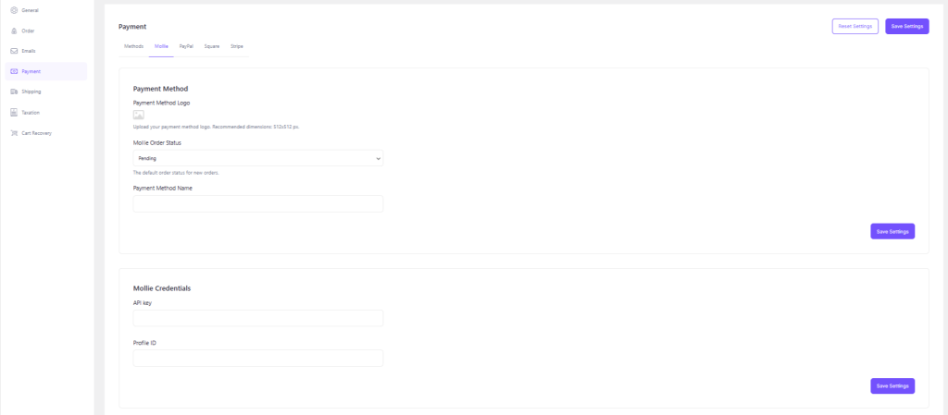The width and height of the screenshot is (948, 415).
Task: Switch to the Stripe tab
Action: 236,46
